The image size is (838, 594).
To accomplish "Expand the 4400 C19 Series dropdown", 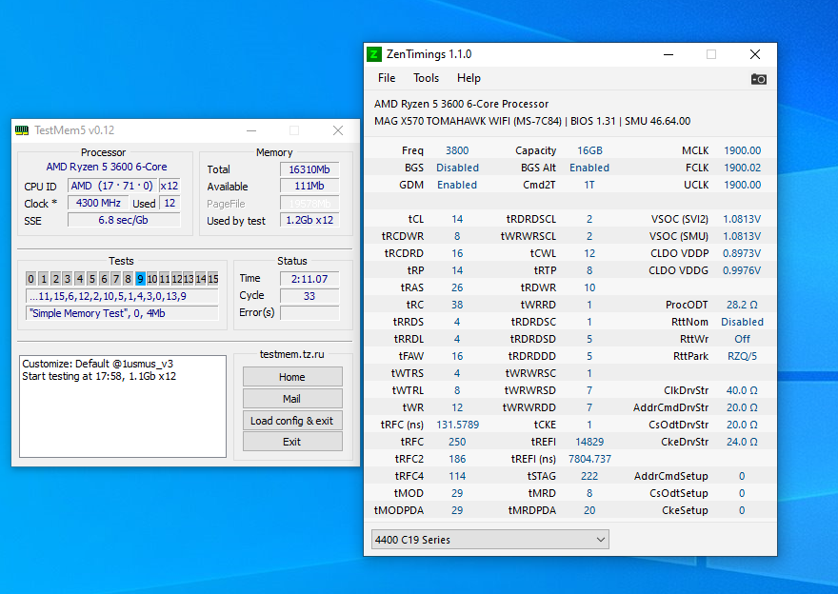I will click(x=490, y=540).
